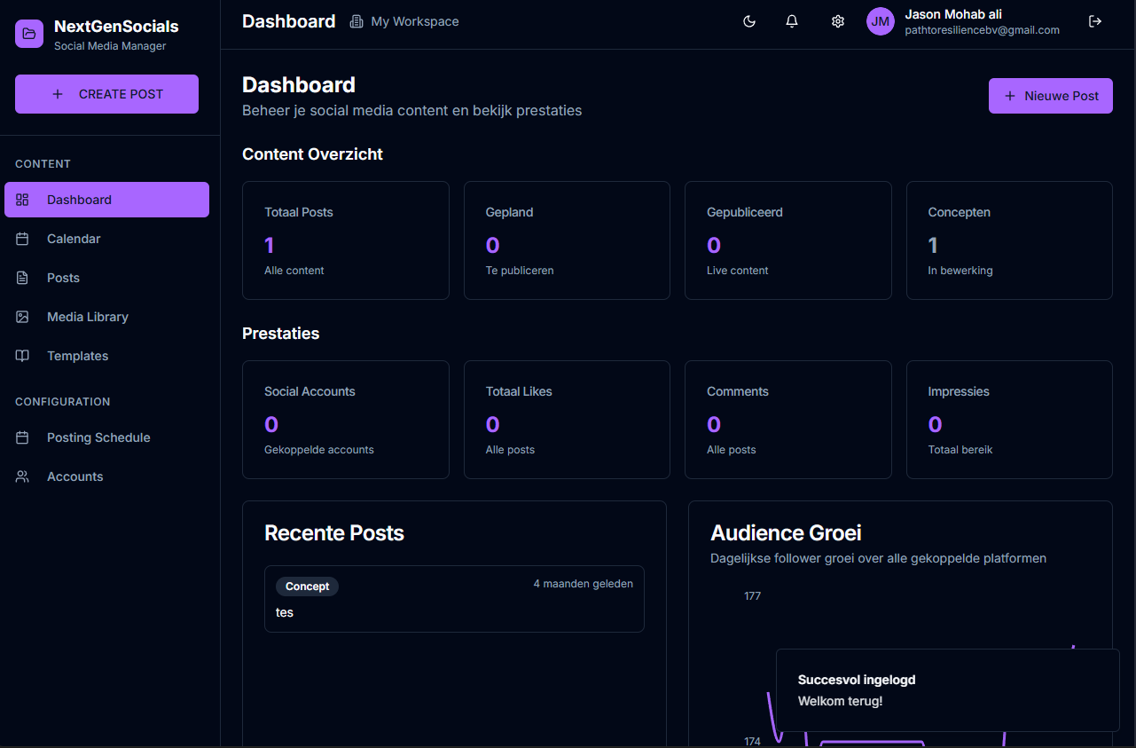This screenshot has height=748, width=1136.
Task: Open settings with the gear icon
Action: pos(837,21)
